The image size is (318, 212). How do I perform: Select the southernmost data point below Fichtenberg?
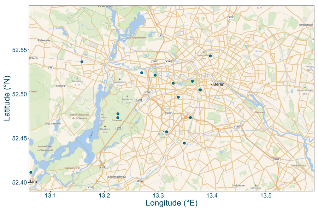tap(184, 143)
